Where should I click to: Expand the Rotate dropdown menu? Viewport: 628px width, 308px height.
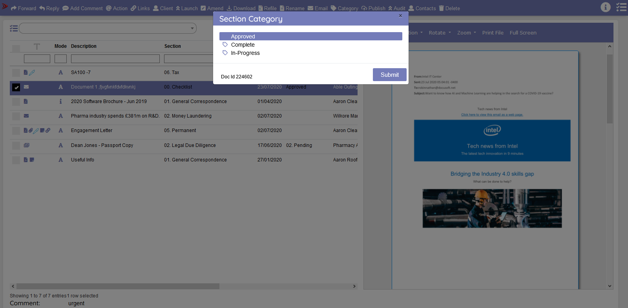point(440,33)
